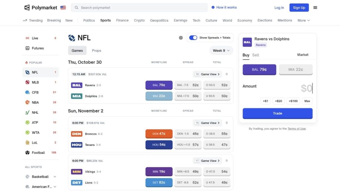
Task: Disable the Show Spreads + Totals toggle
Action: click(193, 37)
